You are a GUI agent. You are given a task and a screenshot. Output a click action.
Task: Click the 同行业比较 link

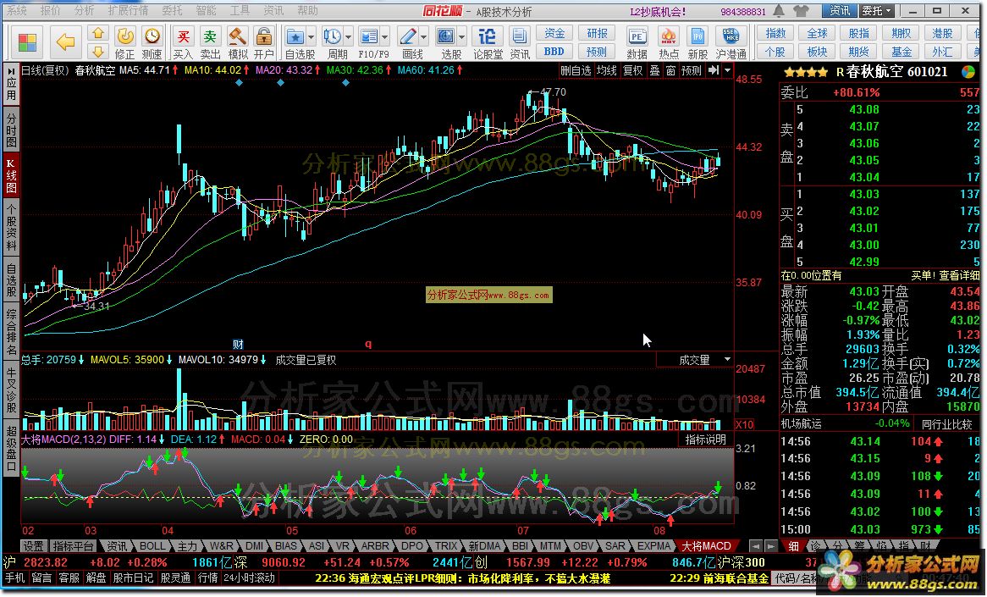(x=946, y=423)
